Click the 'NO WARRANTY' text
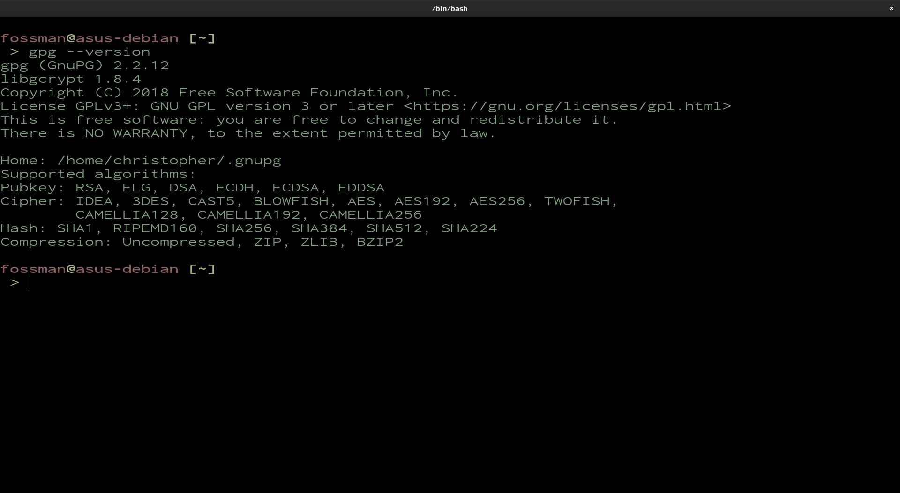 pos(136,133)
